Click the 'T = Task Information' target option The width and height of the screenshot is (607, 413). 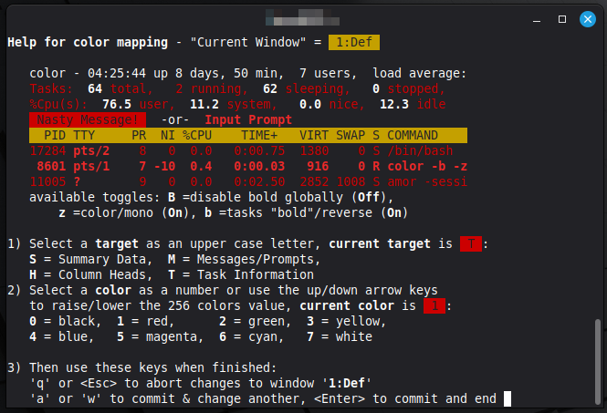243,274
